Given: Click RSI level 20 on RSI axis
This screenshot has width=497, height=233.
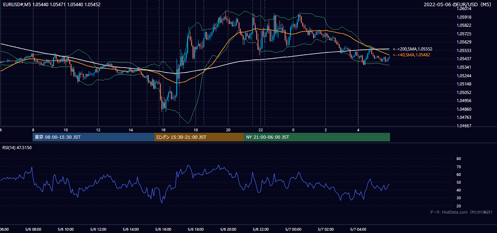Looking at the screenshot, I should pyautogui.click(x=458, y=206).
